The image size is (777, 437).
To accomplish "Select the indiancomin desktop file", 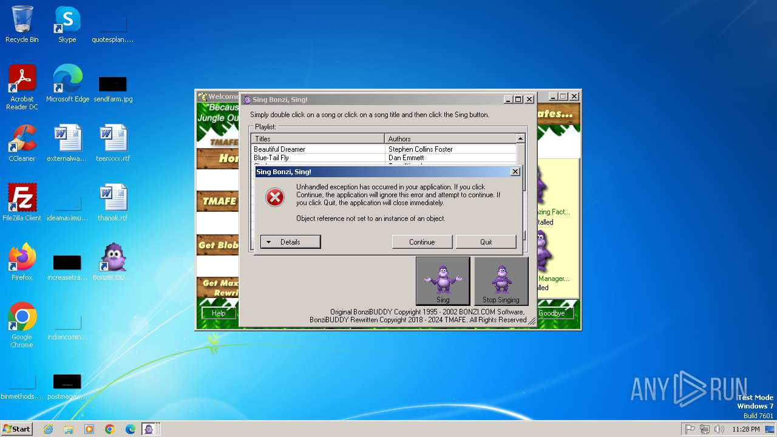I will pyautogui.click(x=67, y=327).
